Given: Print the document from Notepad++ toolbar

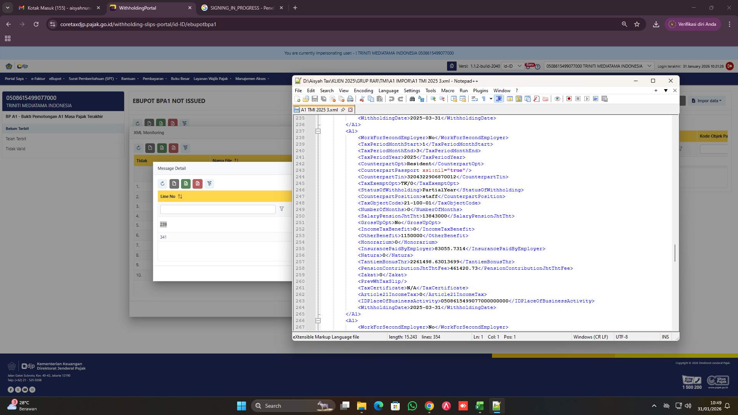Looking at the screenshot, I should [350, 99].
